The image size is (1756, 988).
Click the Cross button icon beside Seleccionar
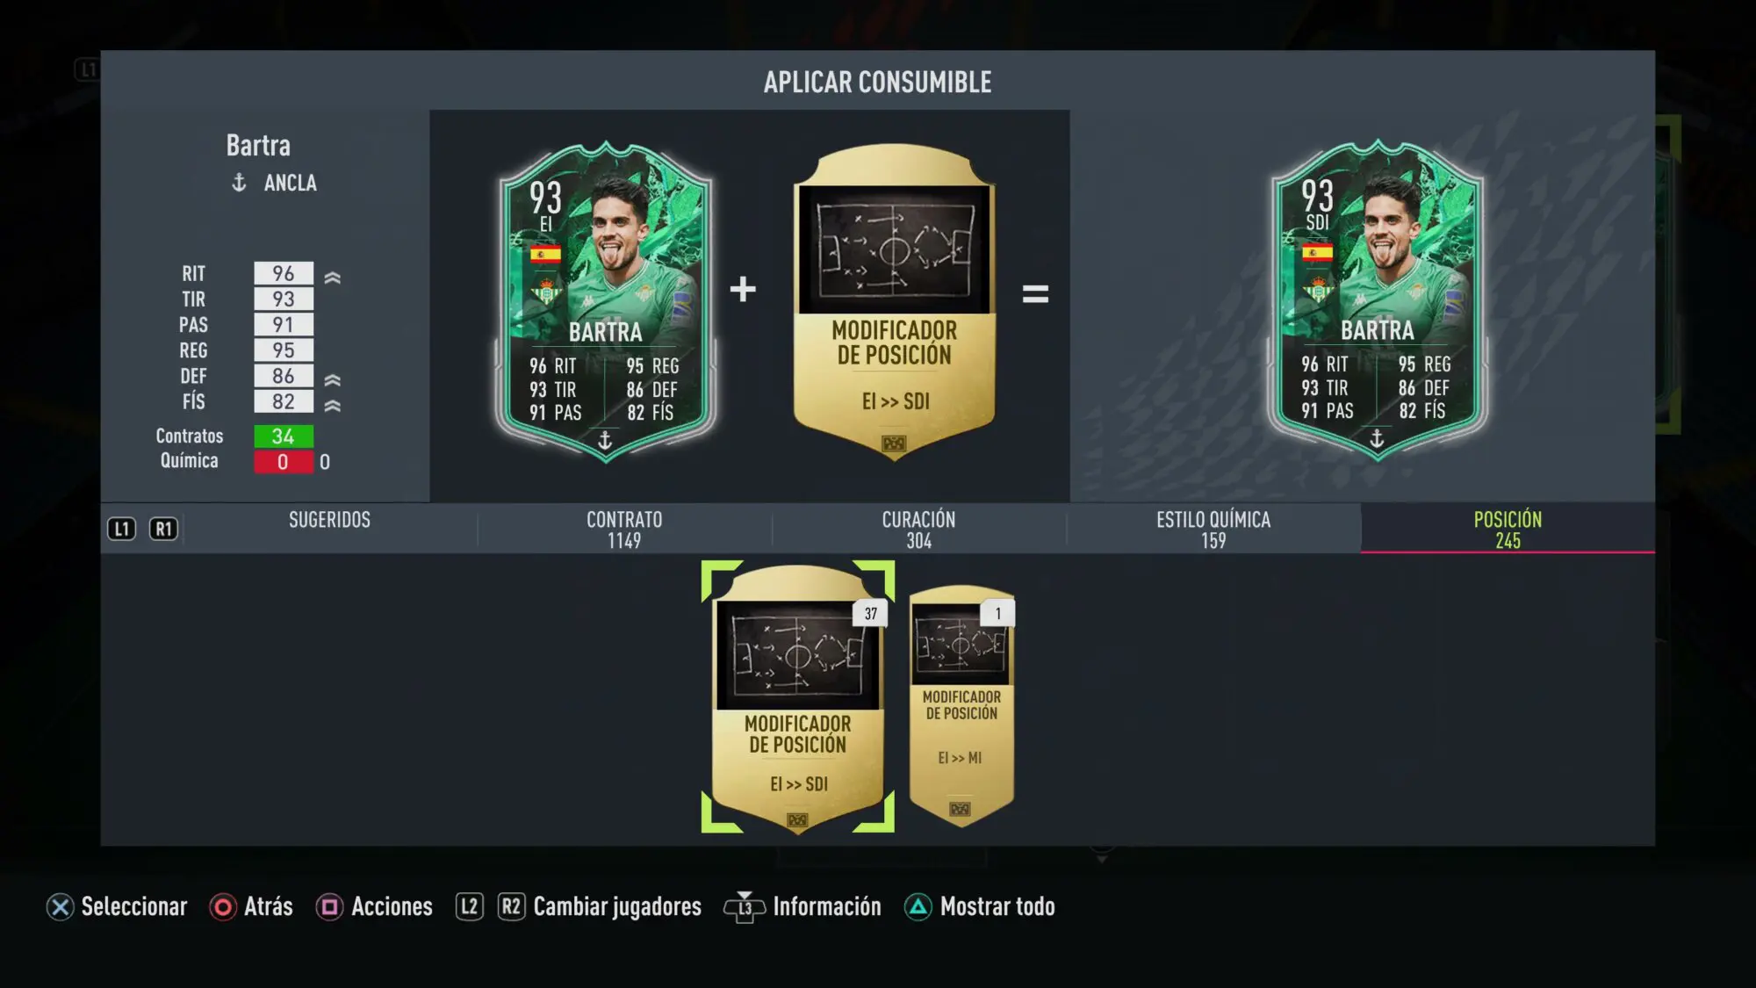(60, 907)
